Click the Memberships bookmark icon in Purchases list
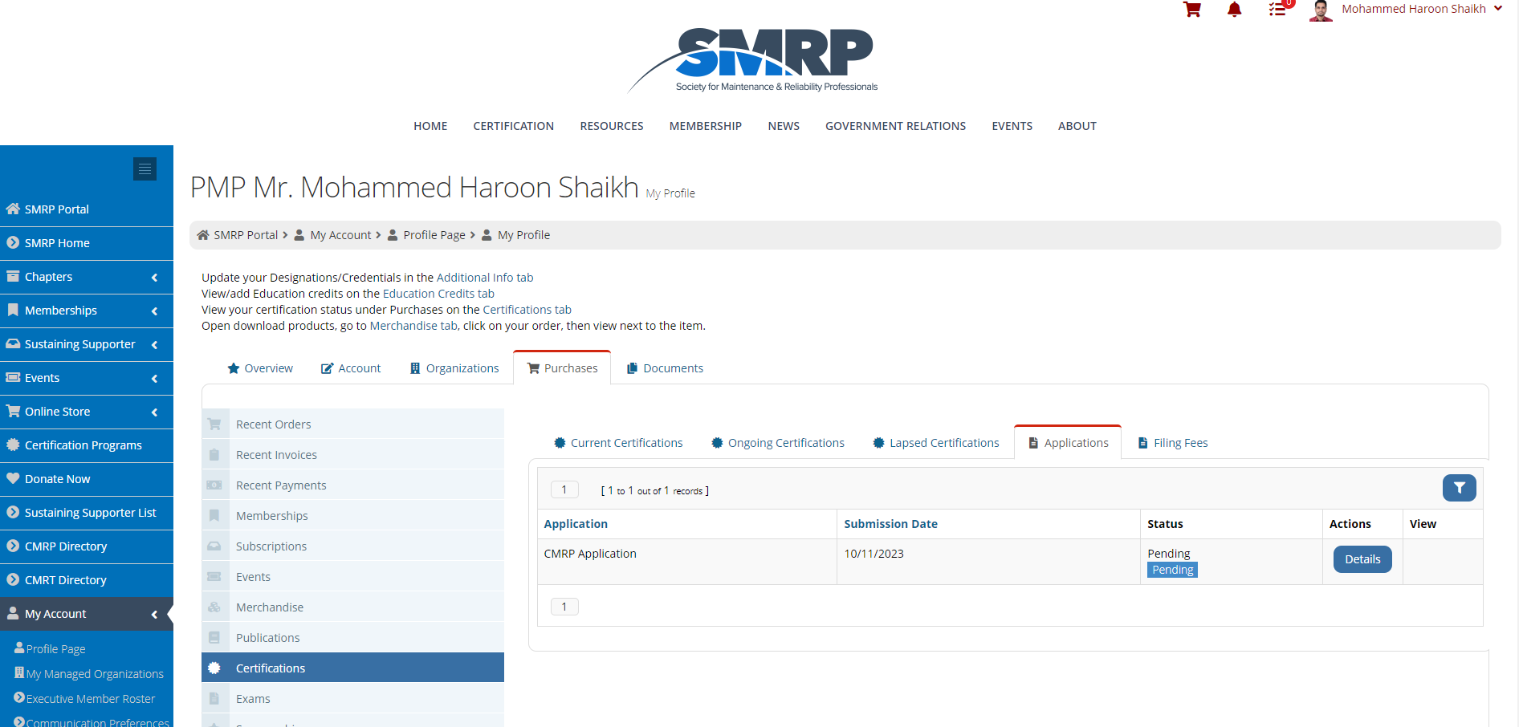The height and width of the screenshot is (727, 1519). (x=214, y=516)
